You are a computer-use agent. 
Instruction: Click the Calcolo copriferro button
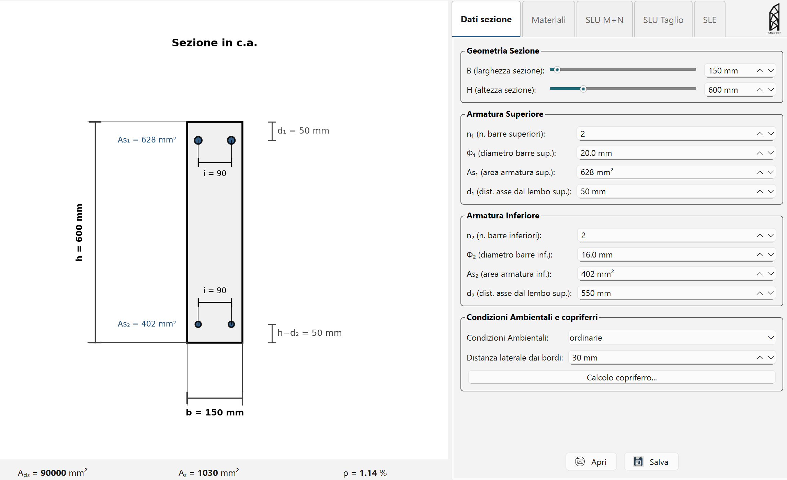621,378
